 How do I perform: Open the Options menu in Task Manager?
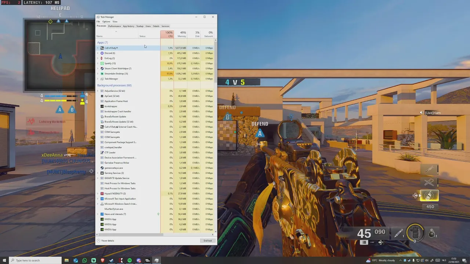[106, 22]
